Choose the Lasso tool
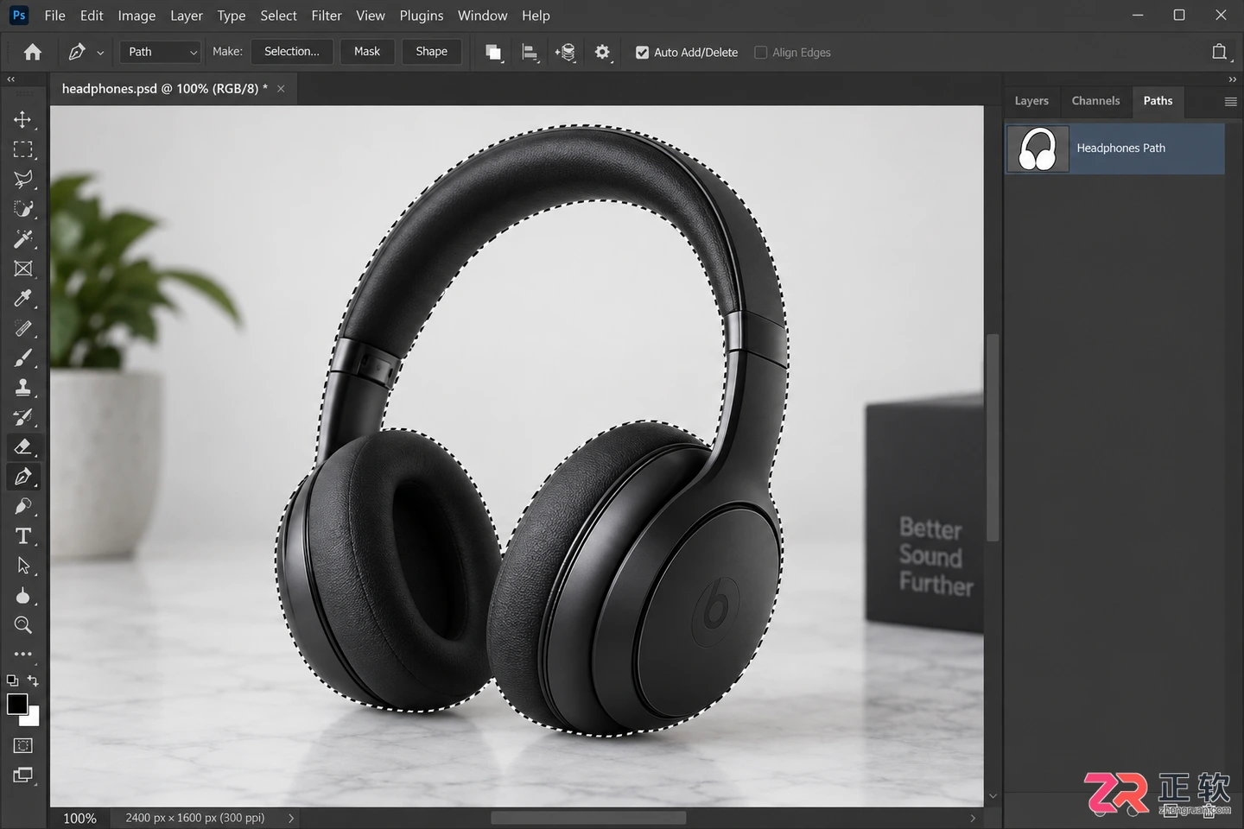This screenshot has height=829, width=1244. (22, 179)
